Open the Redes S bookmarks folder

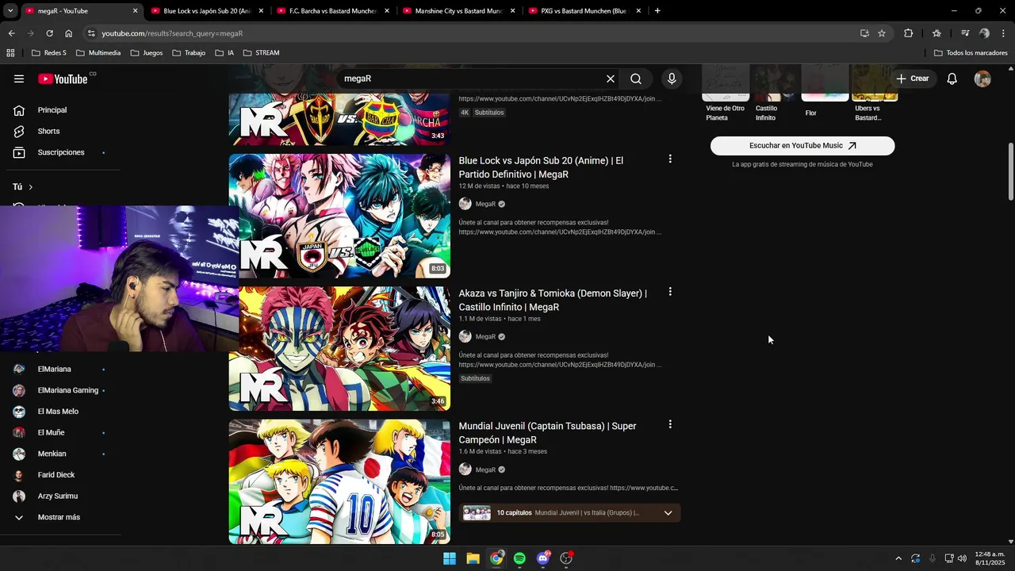coord(48,53)
